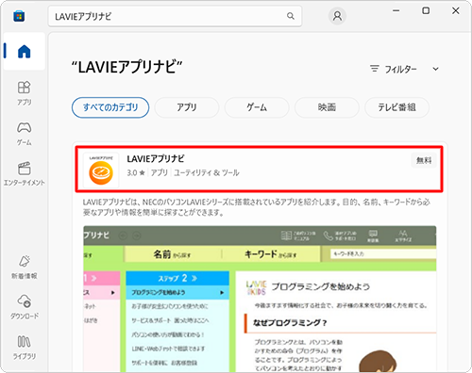The height and width of the screenshot is (373, 472).
Task: Open the LAVIEアプリナビ result title
Action: [156, 159]
